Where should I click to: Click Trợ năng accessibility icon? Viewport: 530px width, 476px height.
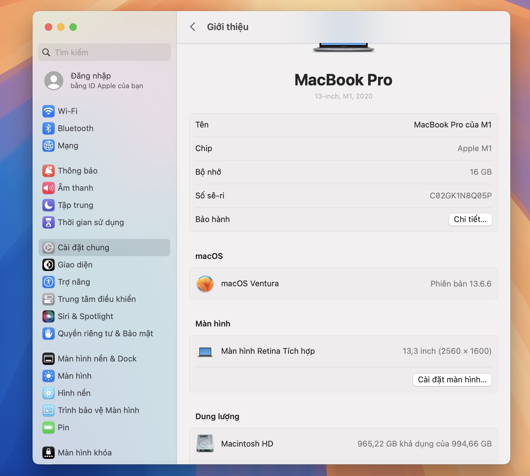point(49,282)
